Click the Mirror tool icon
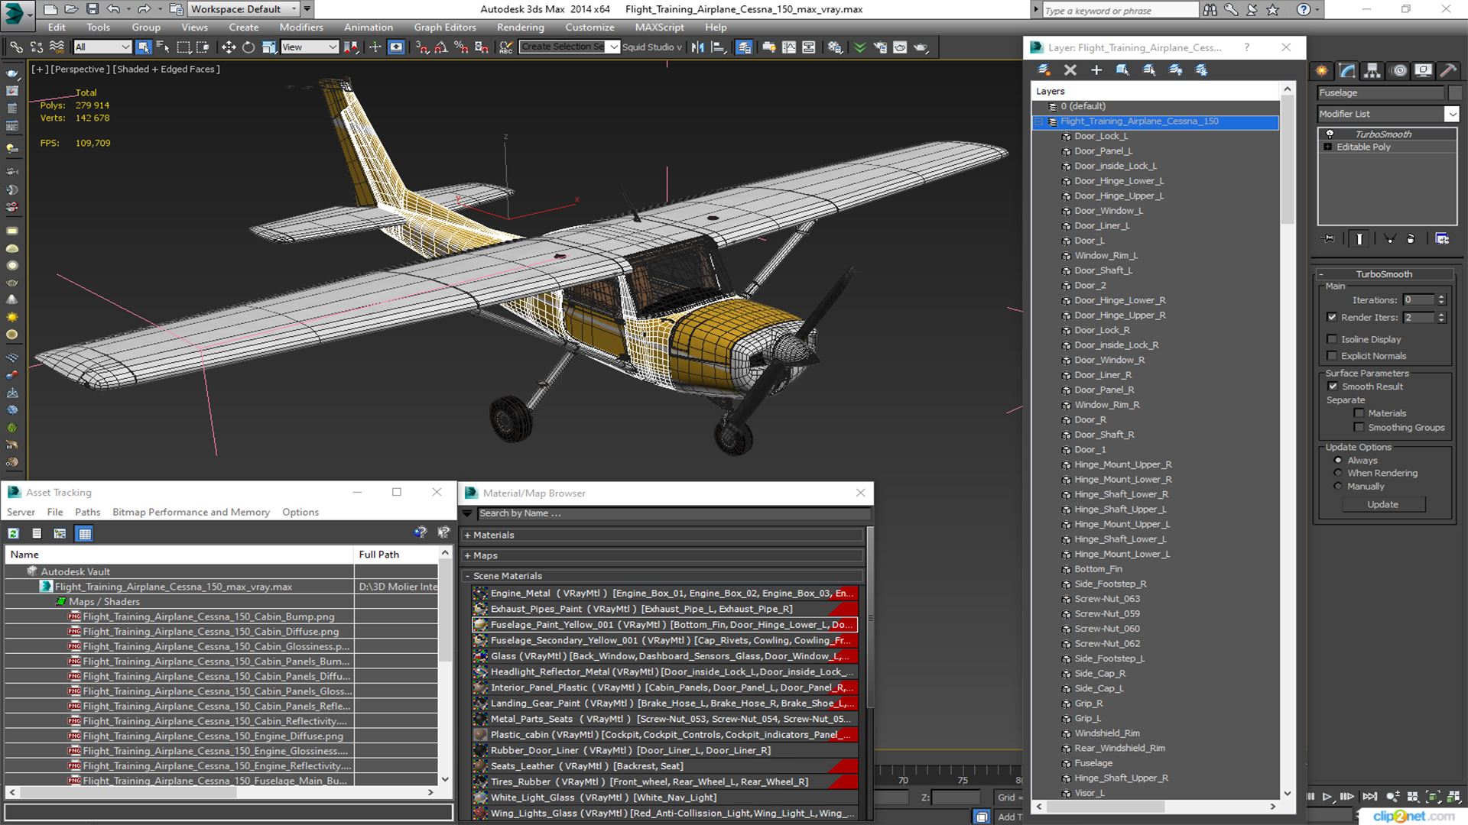The width and height of the screenshot is (1468, 825). 697,47
